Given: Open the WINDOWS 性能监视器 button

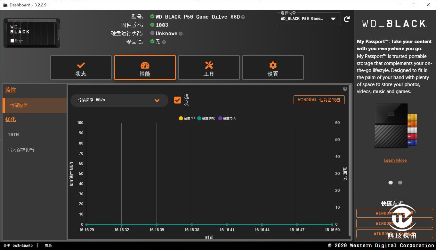Looking at the screenshot, I should click(319, 100).
